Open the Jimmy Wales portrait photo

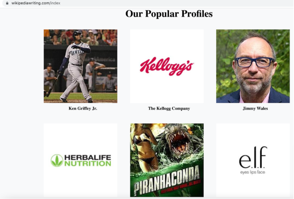point(253,66)
